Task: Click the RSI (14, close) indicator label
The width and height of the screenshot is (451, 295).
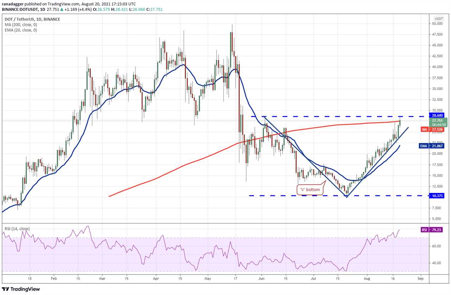Action: pos(17,229)
